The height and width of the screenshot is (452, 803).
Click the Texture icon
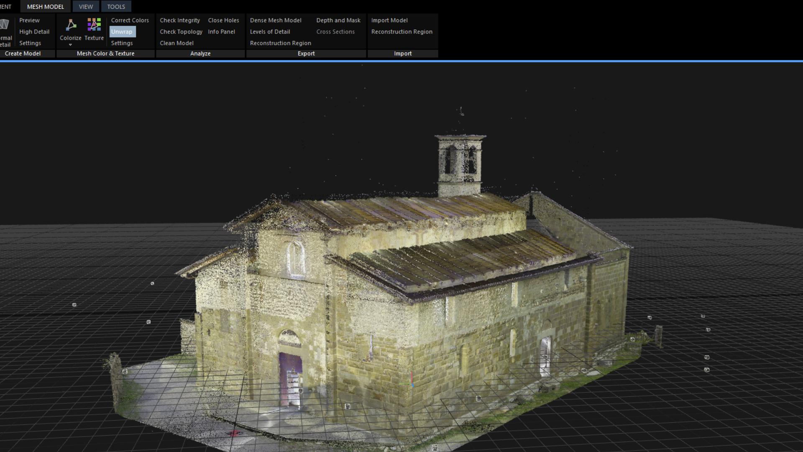[94, 25]
